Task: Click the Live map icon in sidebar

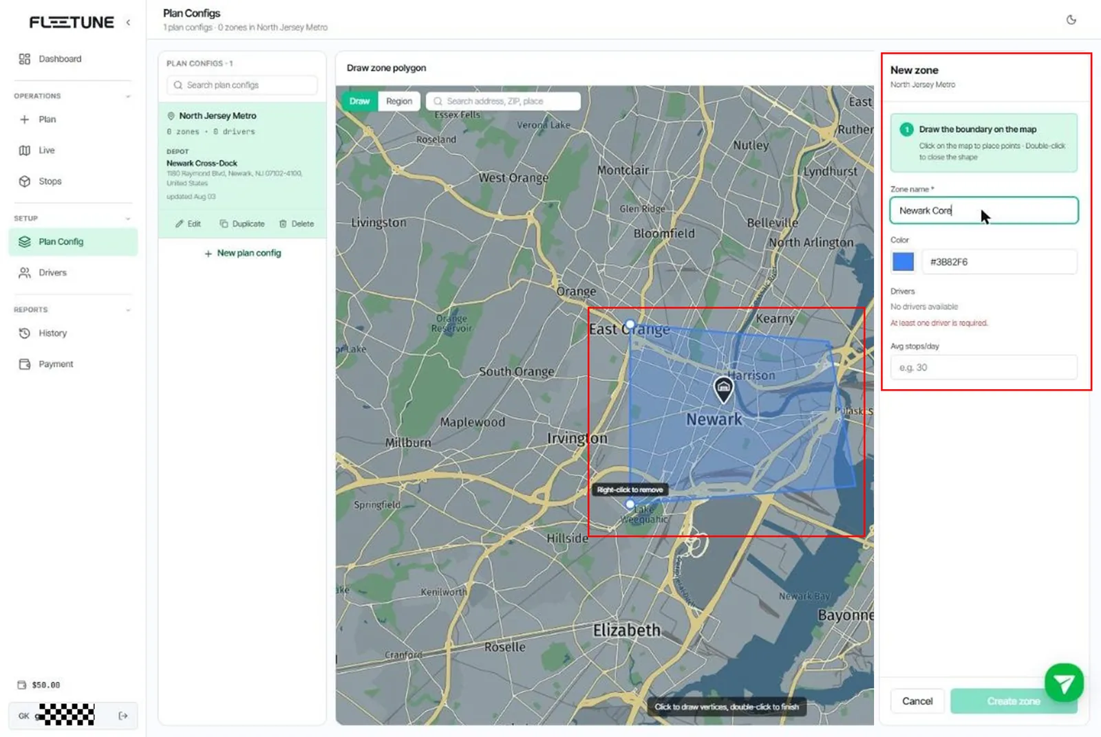Action: [25, 151]
